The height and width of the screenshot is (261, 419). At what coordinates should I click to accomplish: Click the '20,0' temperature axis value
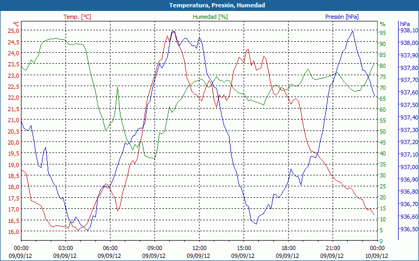click(13, 142)
